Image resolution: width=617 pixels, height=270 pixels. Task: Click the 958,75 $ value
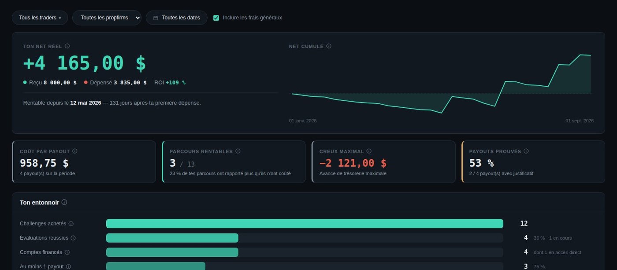tap(44, 163)
